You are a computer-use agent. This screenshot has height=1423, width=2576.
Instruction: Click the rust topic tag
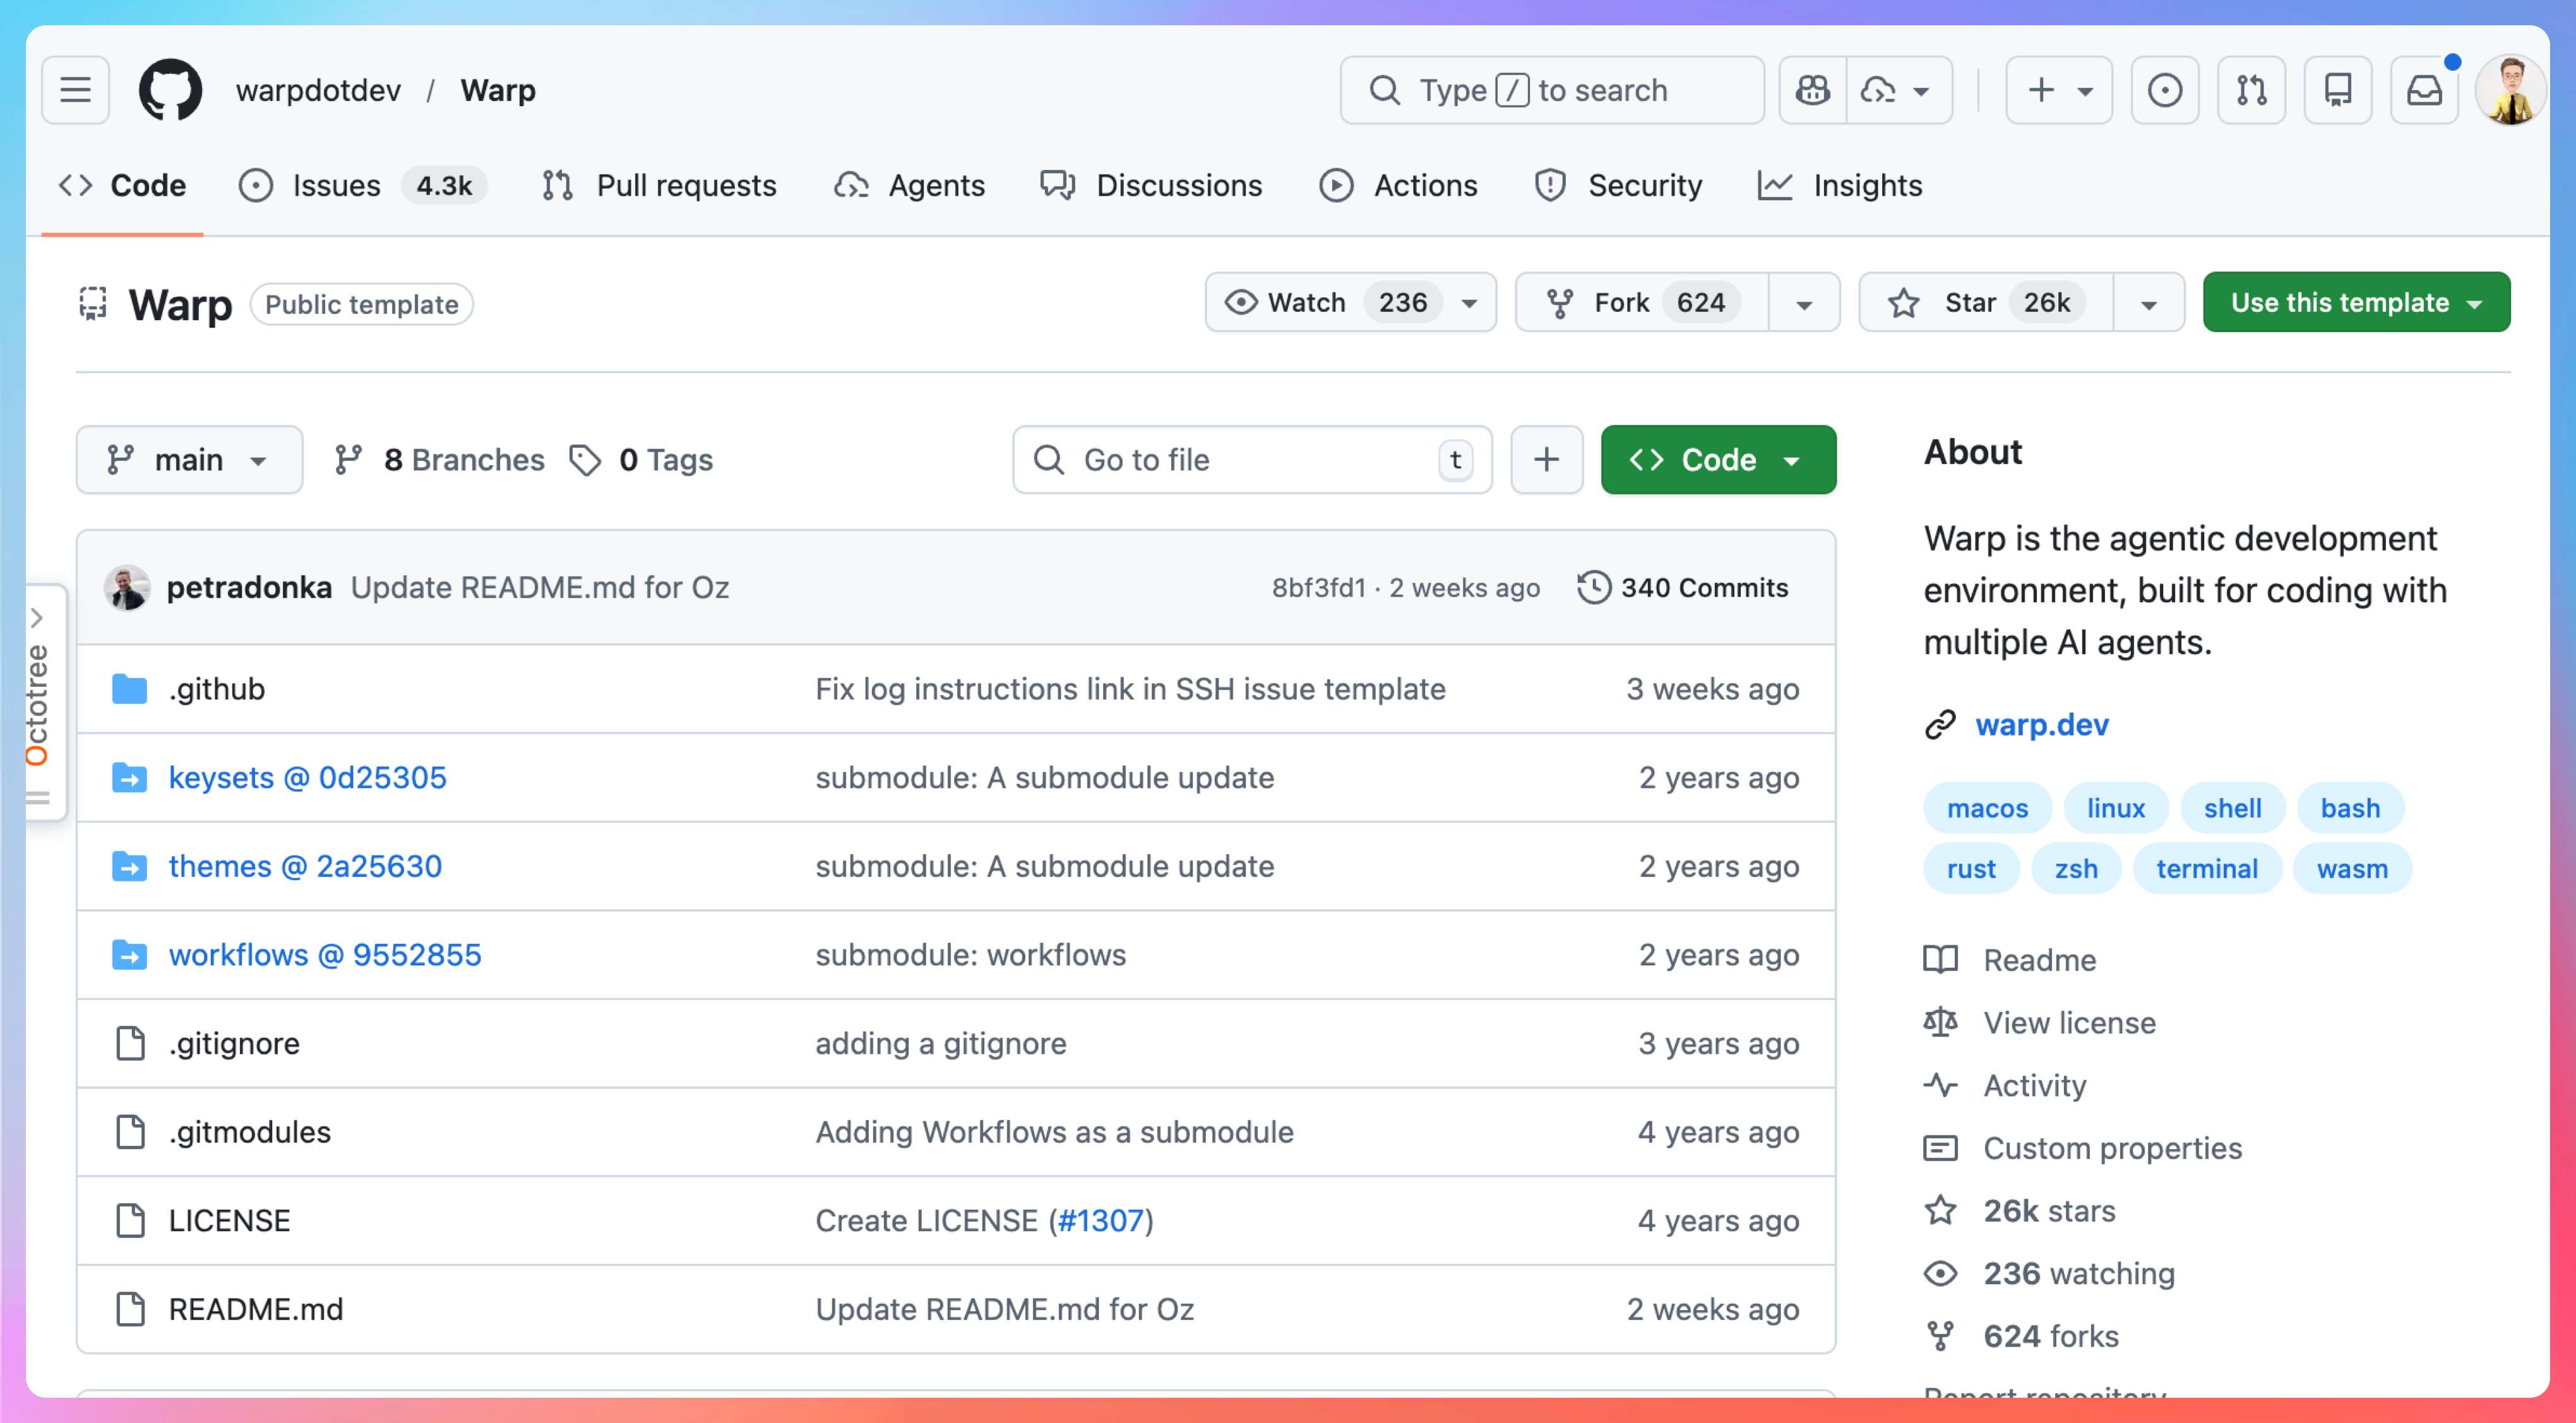(1970, 869)
